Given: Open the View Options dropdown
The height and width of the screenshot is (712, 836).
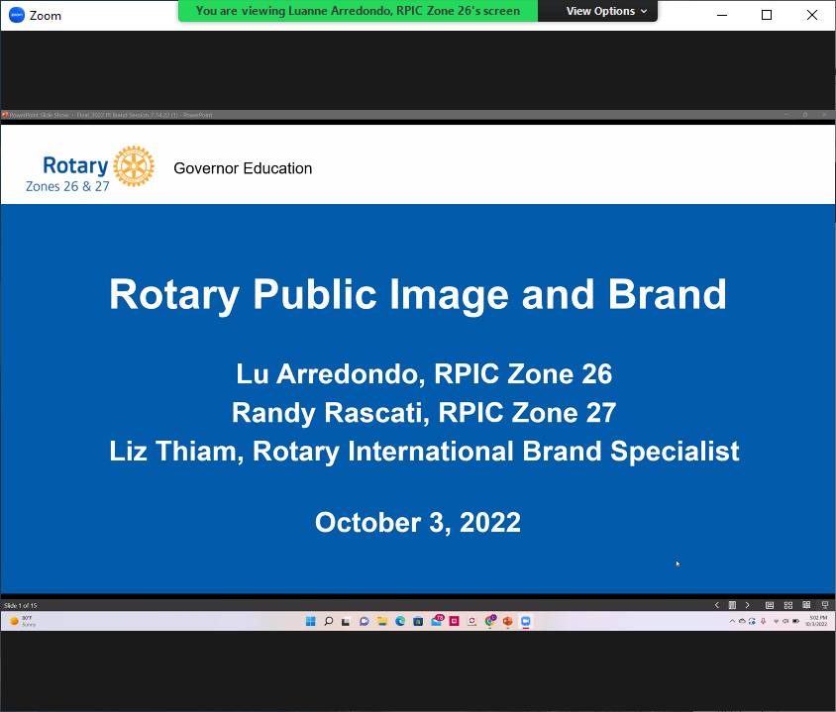Looking at the screenshot, I should (x=606, y=11).
